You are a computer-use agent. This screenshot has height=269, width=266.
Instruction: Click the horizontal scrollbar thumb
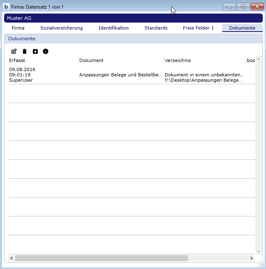coord(101,258)
